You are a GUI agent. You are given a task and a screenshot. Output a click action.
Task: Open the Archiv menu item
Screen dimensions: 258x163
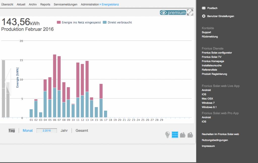click(33, 5)
